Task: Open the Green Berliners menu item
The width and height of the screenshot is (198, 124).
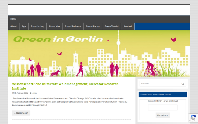Action: [73, 26]
